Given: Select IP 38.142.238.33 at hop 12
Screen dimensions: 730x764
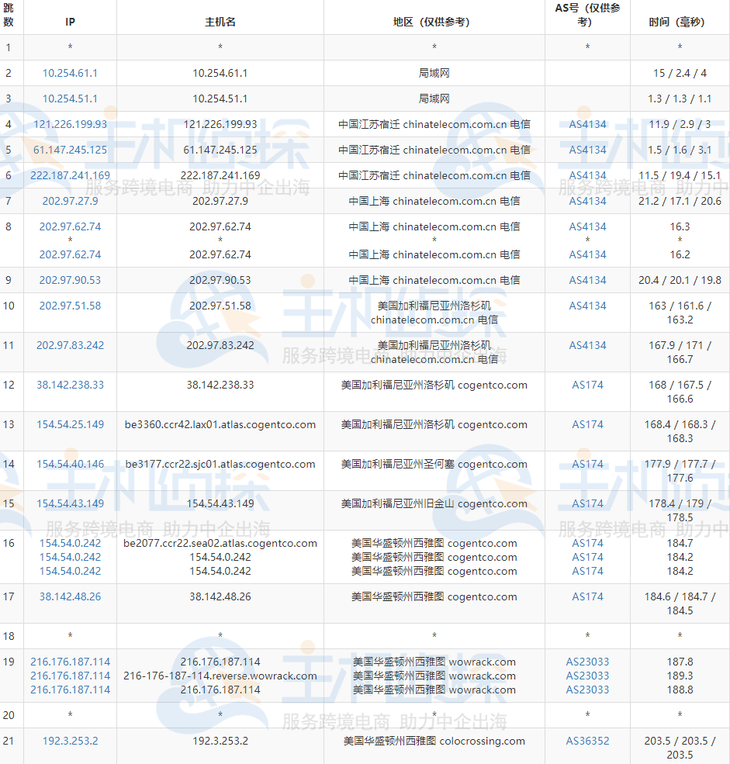Looking at the screenshot, I should click(70, 385).
